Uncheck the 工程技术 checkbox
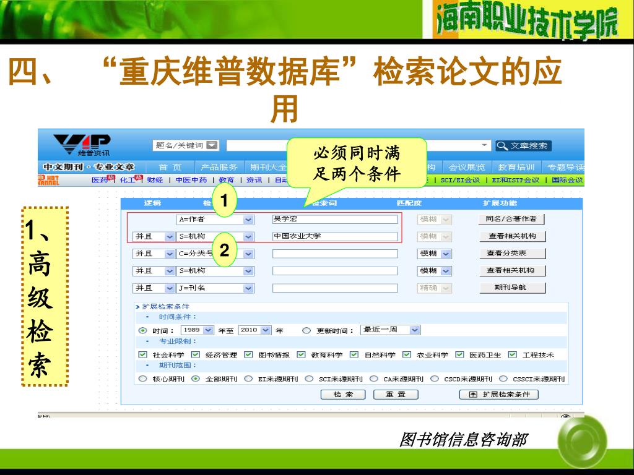 pos(513,354)
